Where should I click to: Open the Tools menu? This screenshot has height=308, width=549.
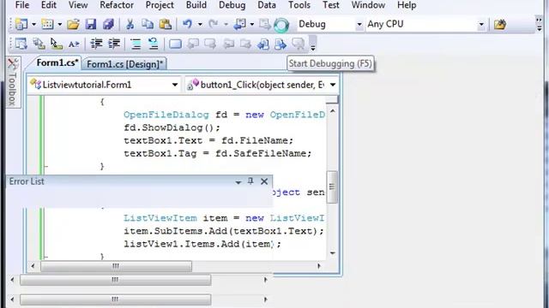click(x=299, y=5)
